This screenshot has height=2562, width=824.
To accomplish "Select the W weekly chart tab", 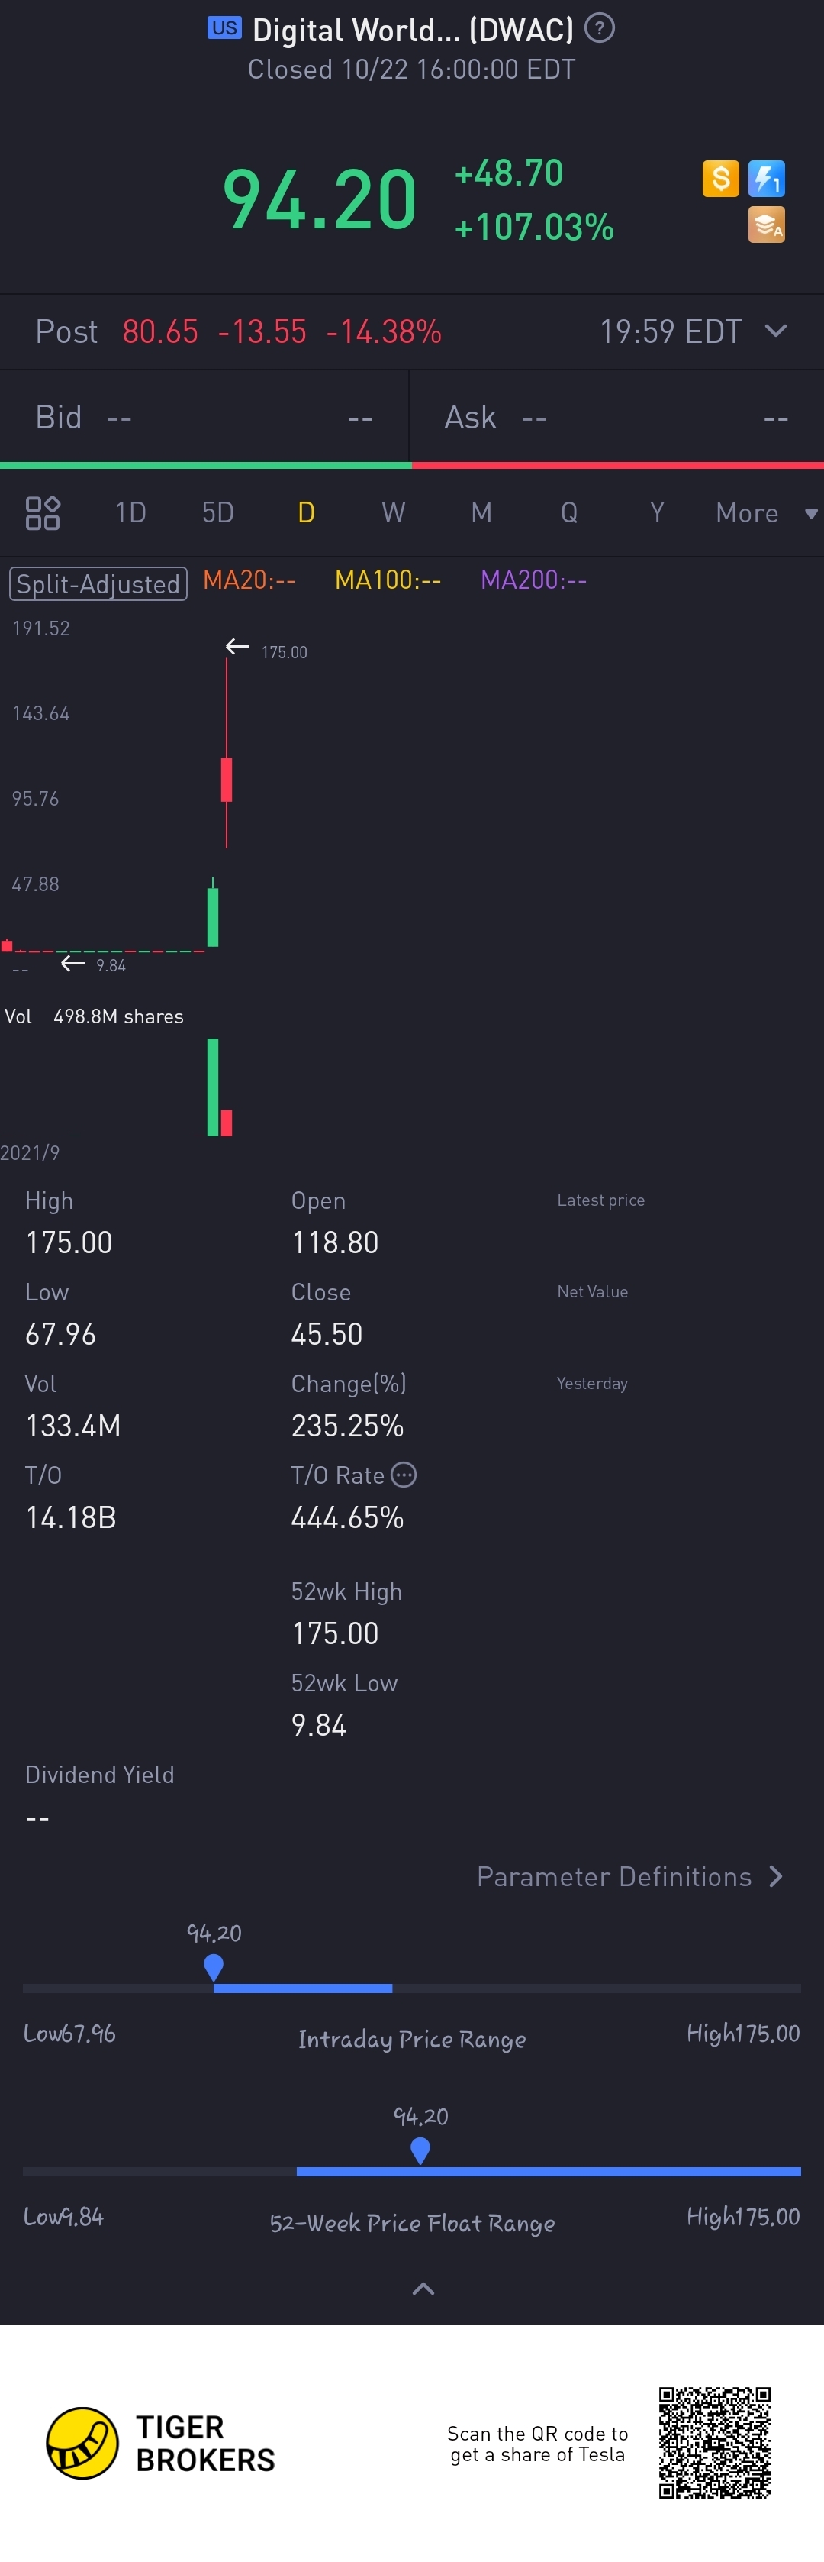I will (394, 513).
